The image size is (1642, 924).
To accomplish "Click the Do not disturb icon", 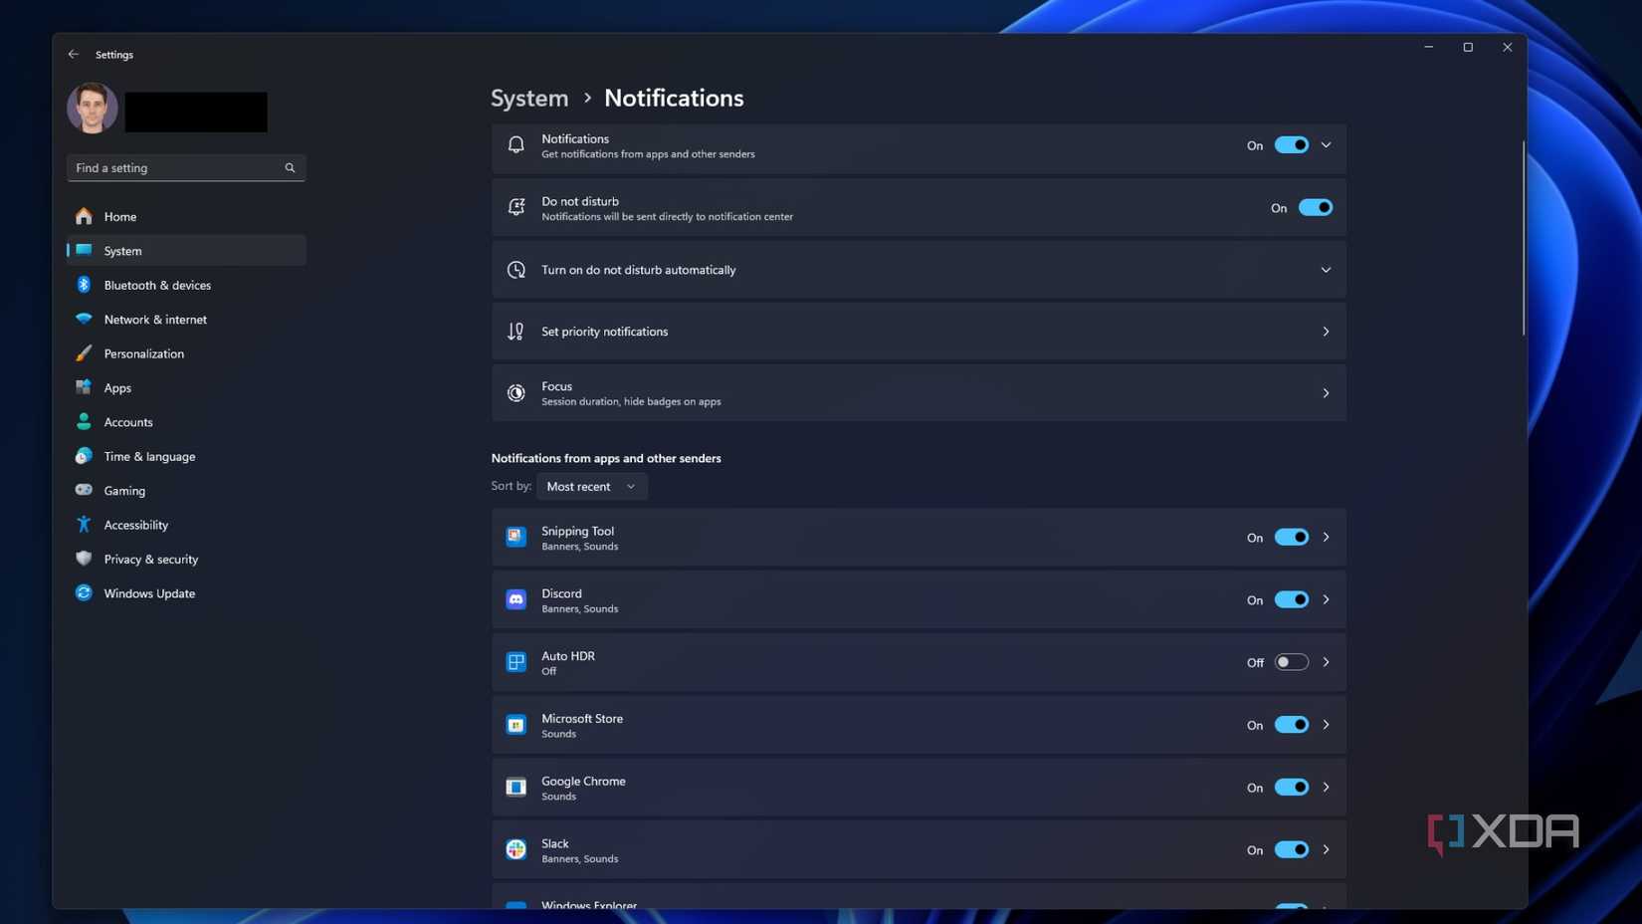I will 515,207.
